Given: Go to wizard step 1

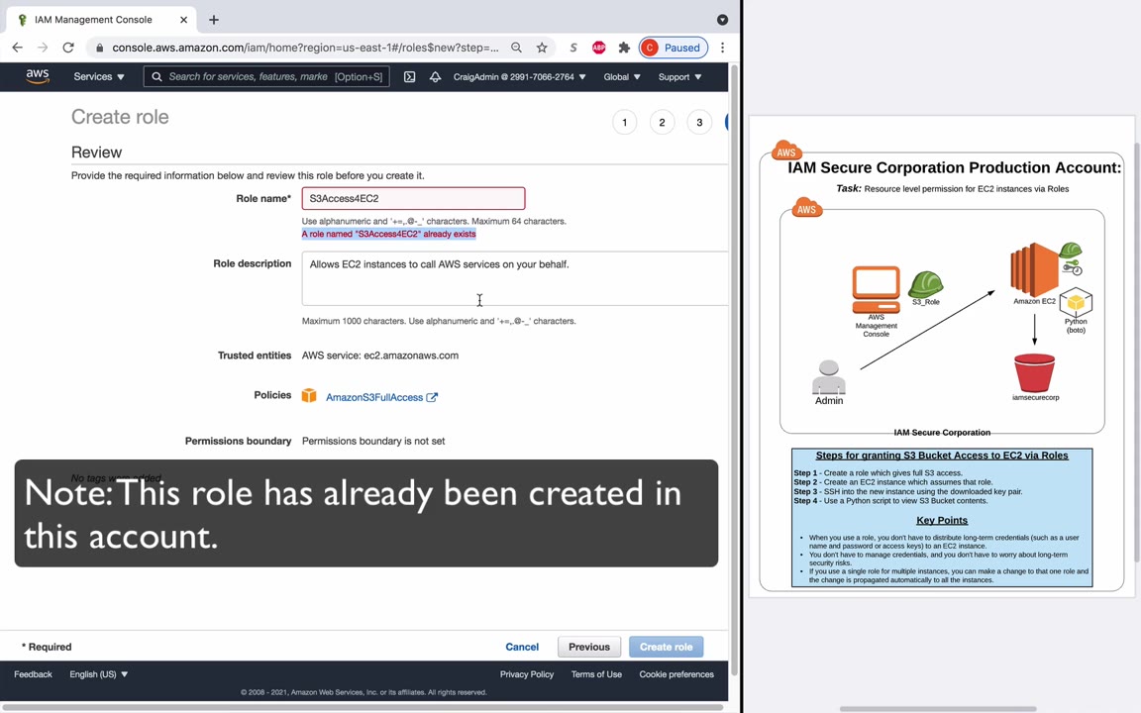Looking at the screenshot, I should (624, 122).
